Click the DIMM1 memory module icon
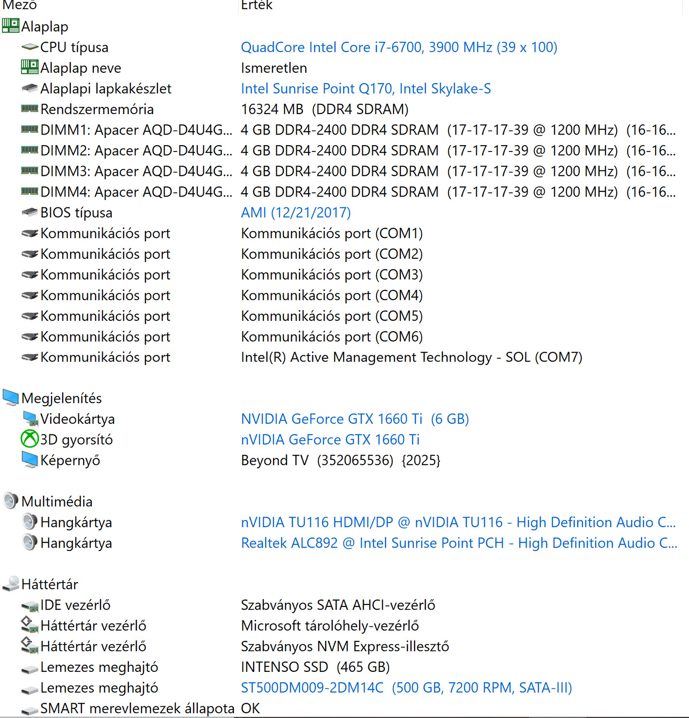 (x=30, y=129)
